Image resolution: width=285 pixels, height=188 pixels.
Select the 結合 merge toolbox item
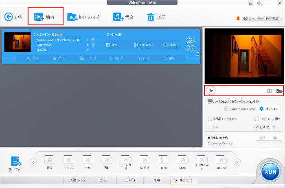point(49,162)
